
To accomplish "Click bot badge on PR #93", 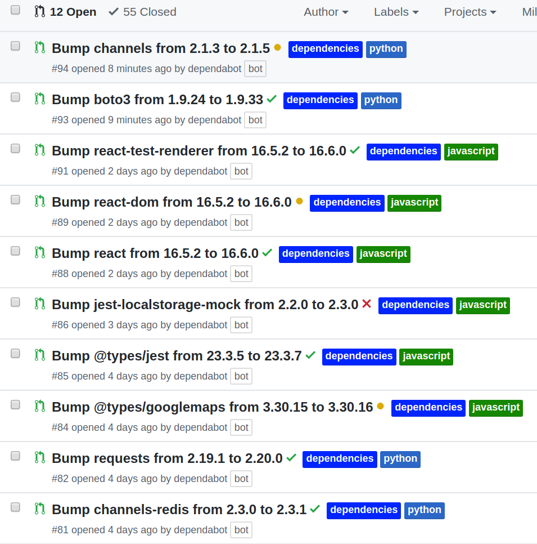I will [x=255, y=120].
